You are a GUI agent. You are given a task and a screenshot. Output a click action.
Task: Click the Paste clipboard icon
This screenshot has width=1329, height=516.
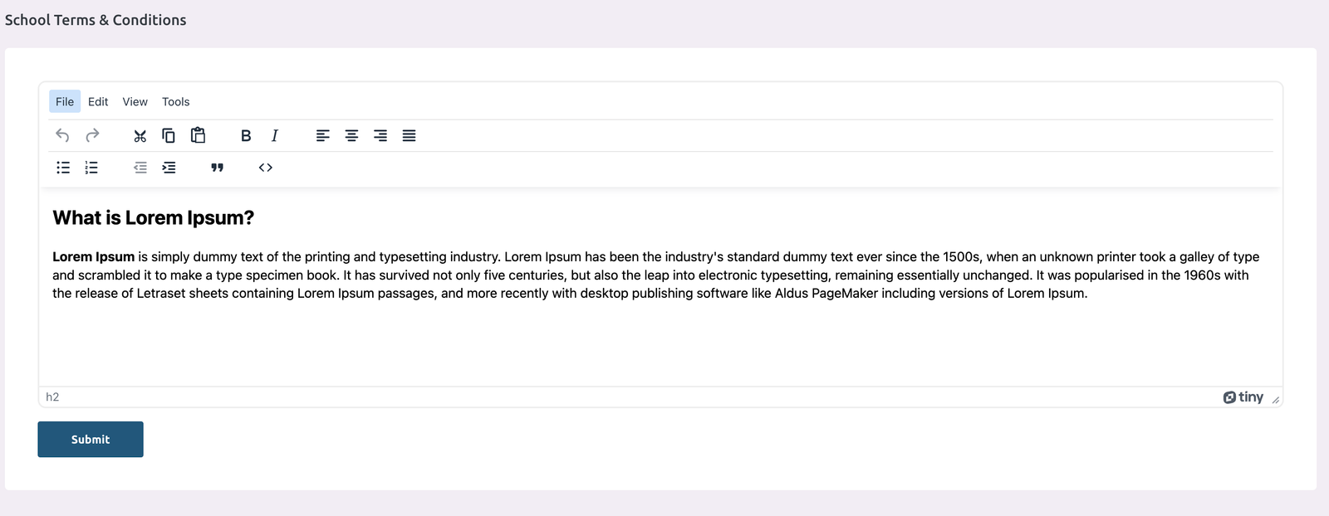pyautogui.click(x=198, y=135)
